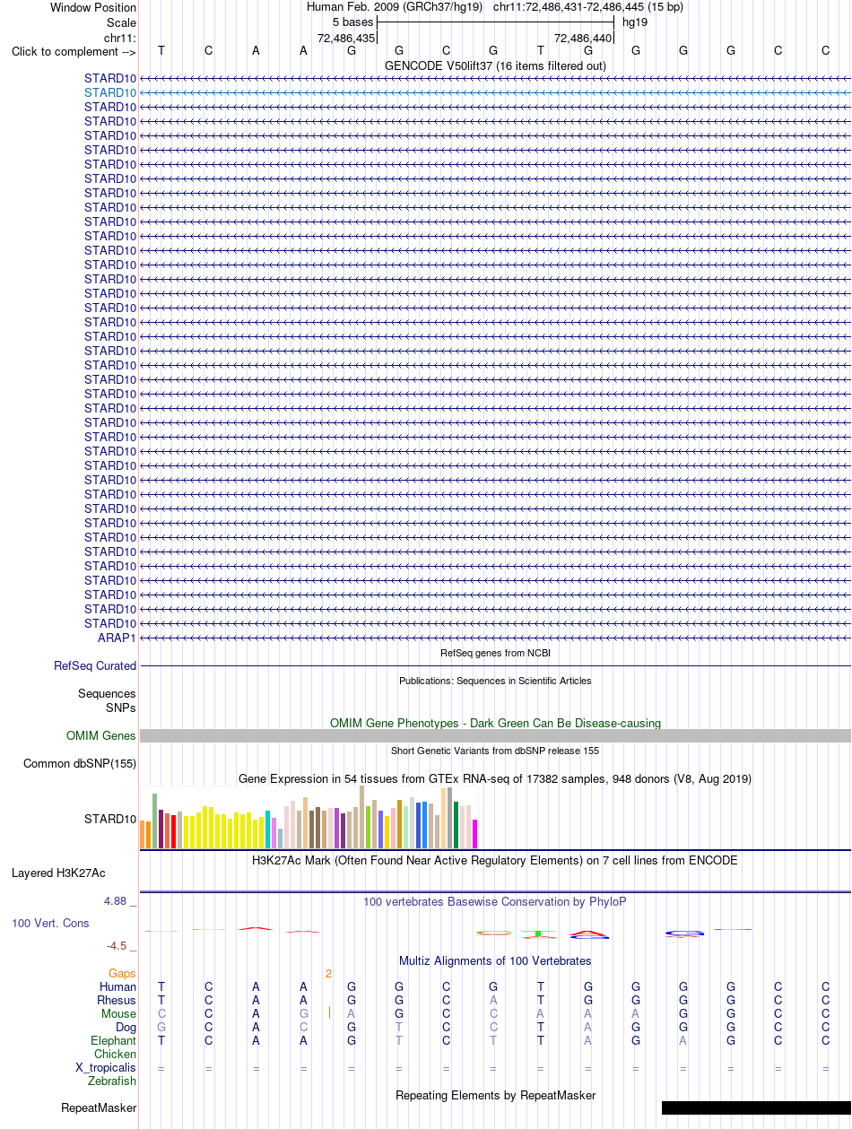Click the dark green bar in GTEx chart
852x1129 pixels.
click(x=456, y=825)
